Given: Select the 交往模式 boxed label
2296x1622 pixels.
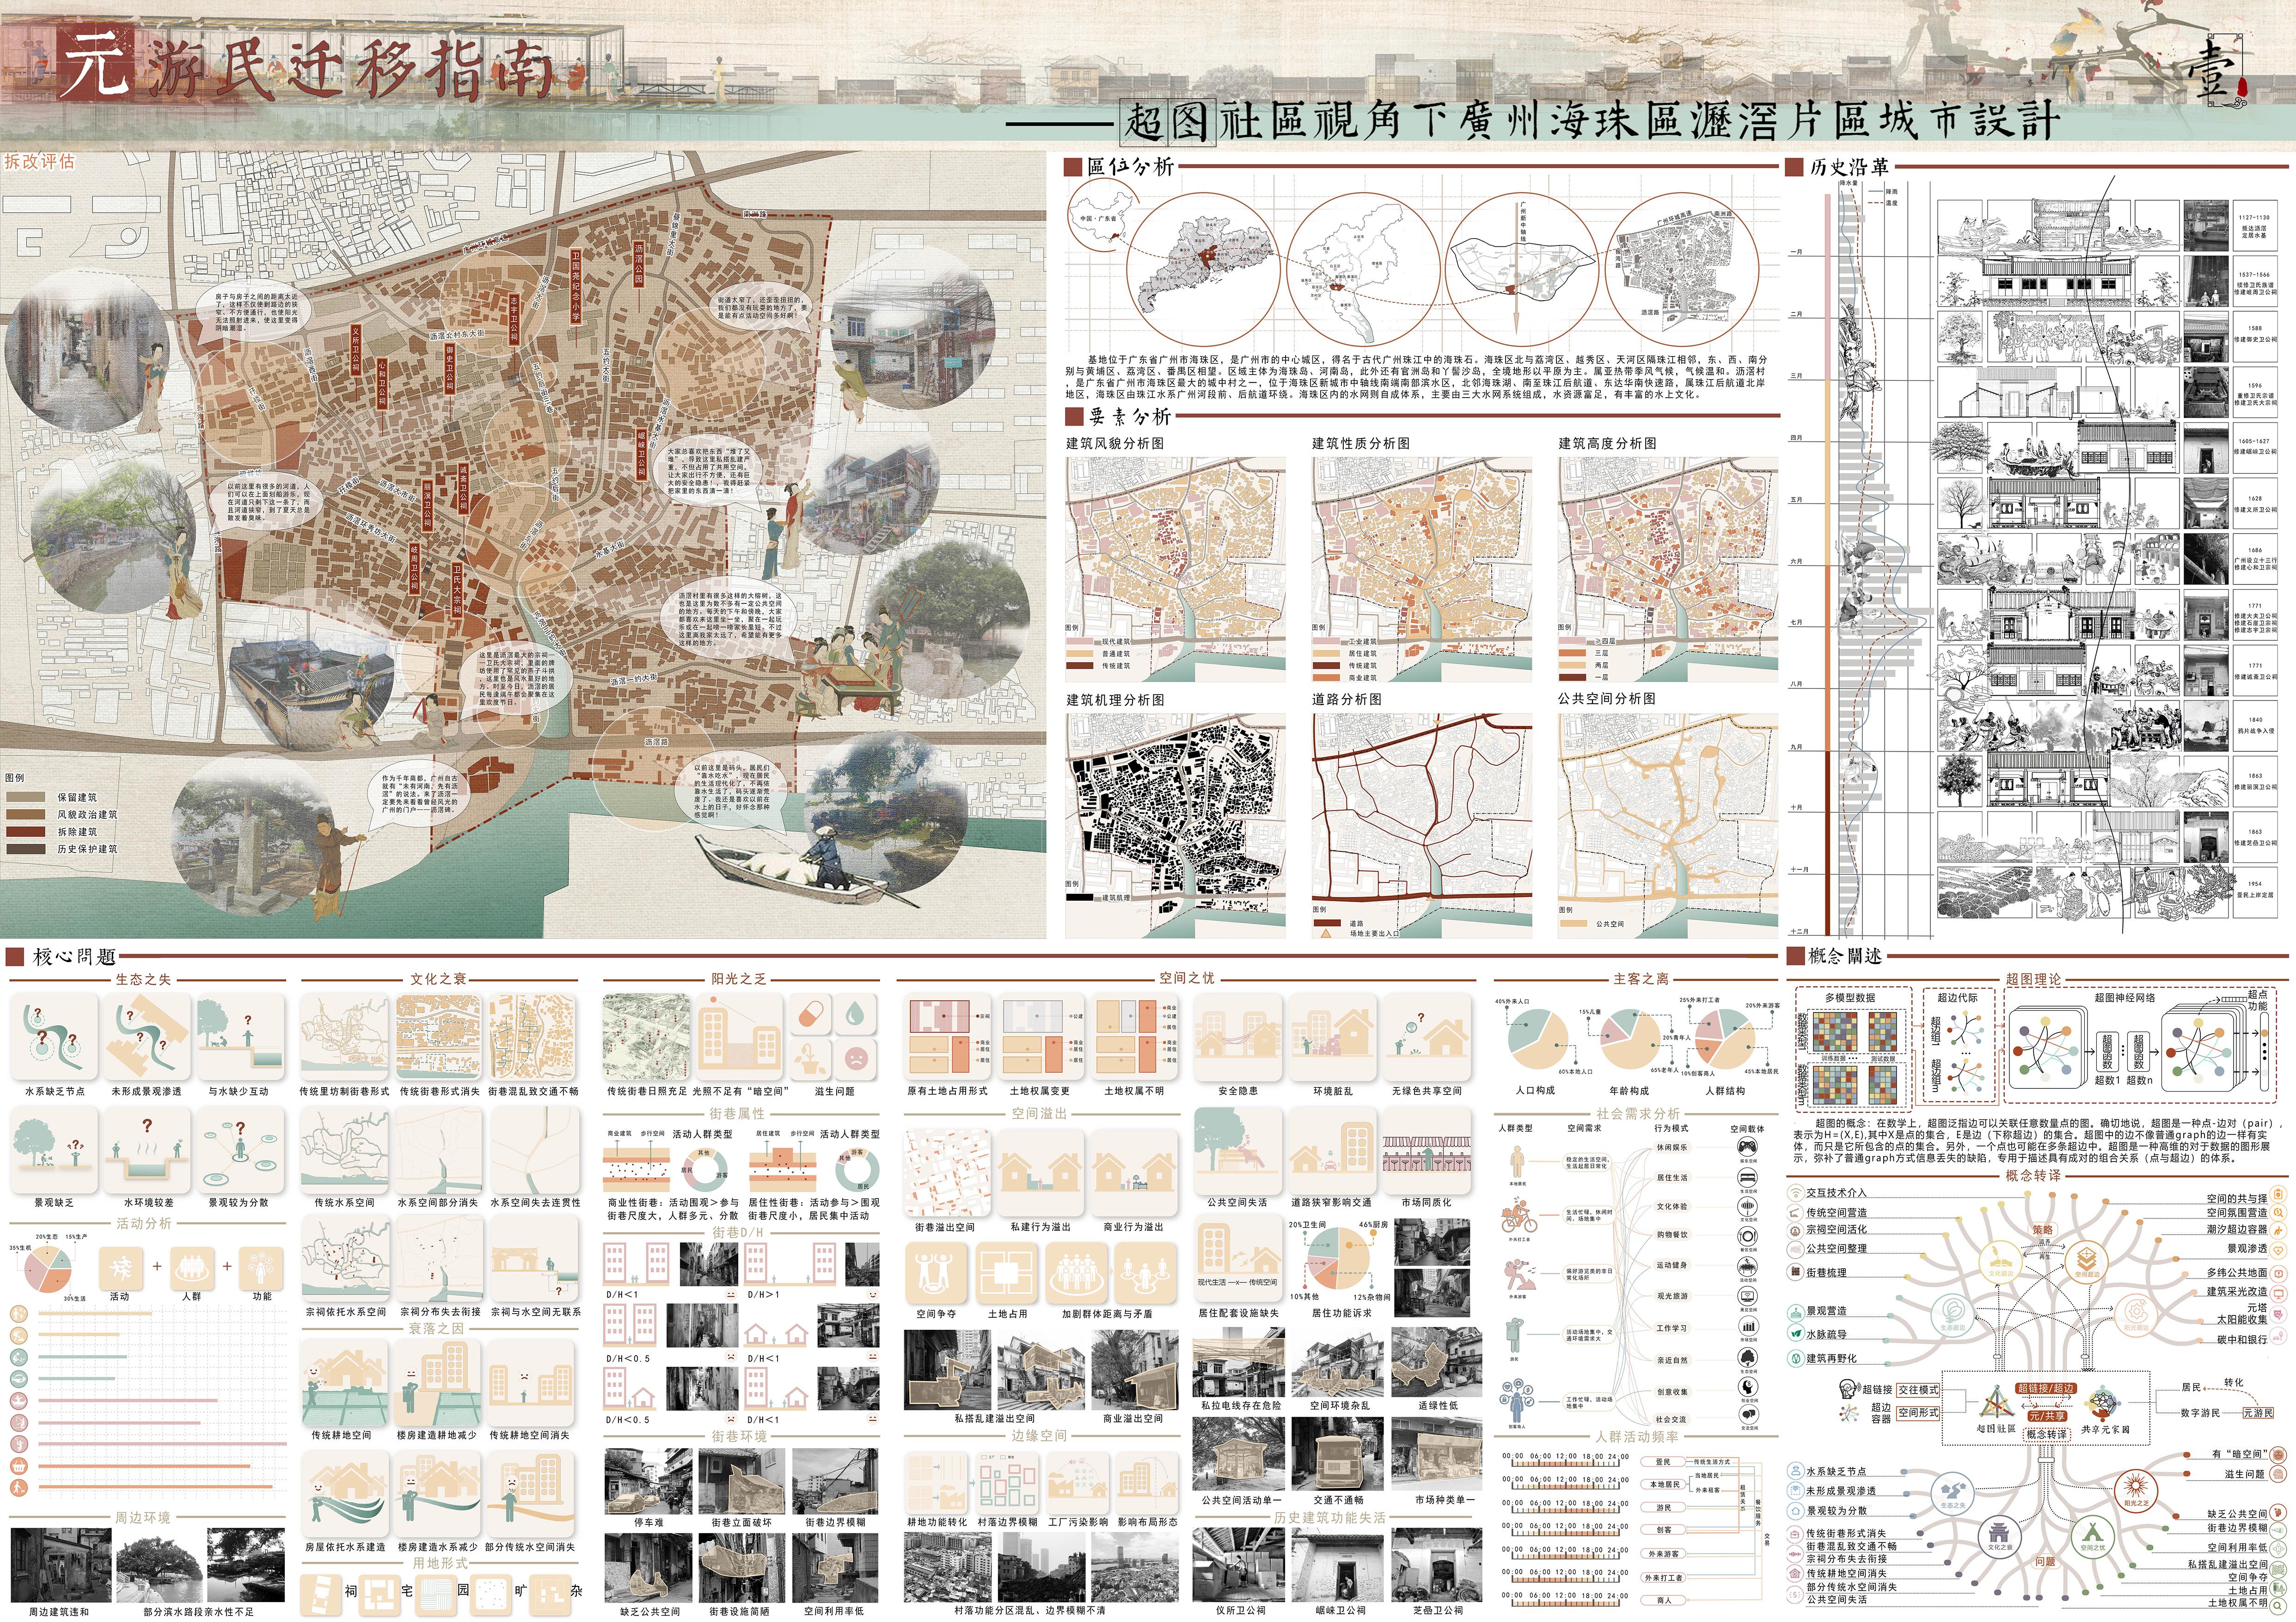Looking at the screenshot, I should pos(1917,1389).
